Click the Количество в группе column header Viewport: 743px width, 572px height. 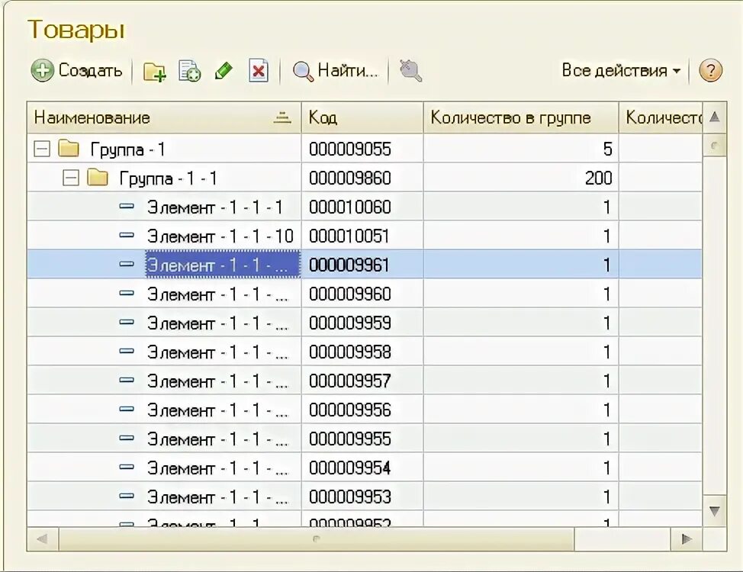click(521, 117)
